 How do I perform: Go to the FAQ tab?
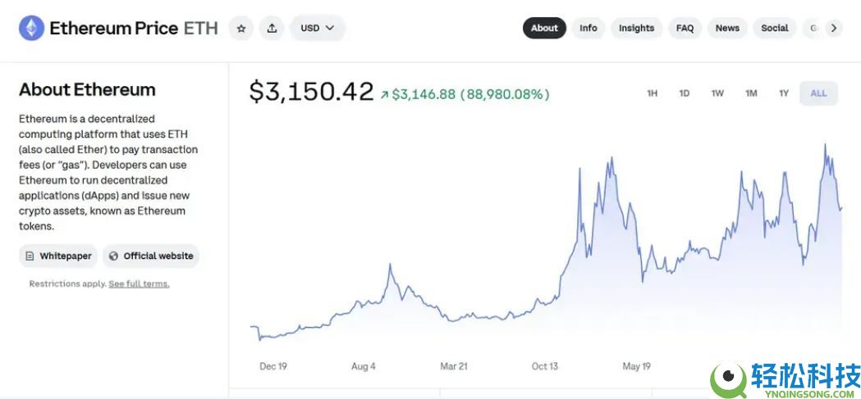pyautogui.click(x=685, y=28)
